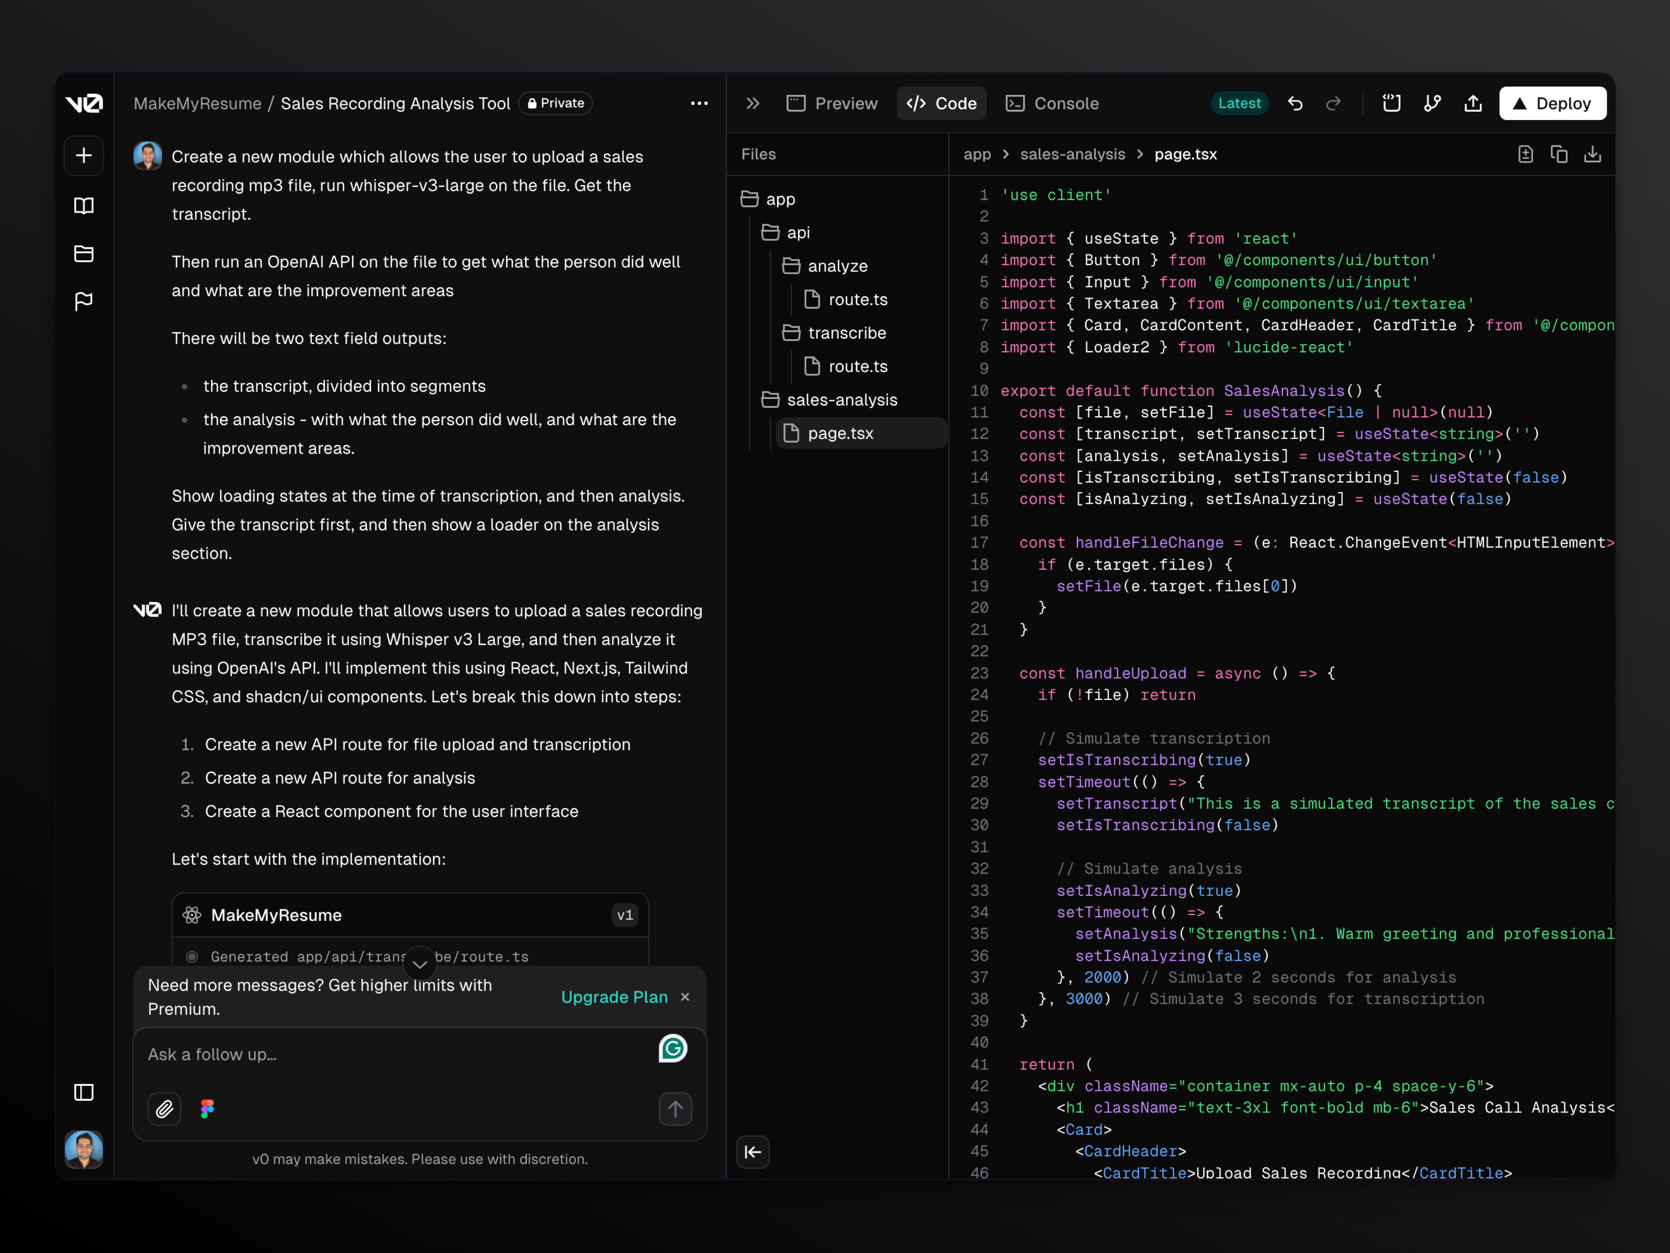Click the undo arrow icon

click(1295, 103)
